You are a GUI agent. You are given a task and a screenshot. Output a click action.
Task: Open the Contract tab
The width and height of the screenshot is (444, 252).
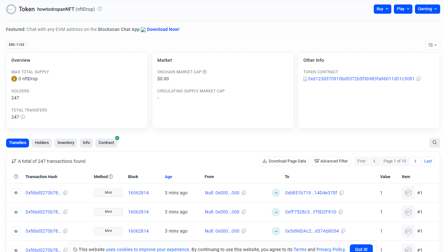pos(106,143)
